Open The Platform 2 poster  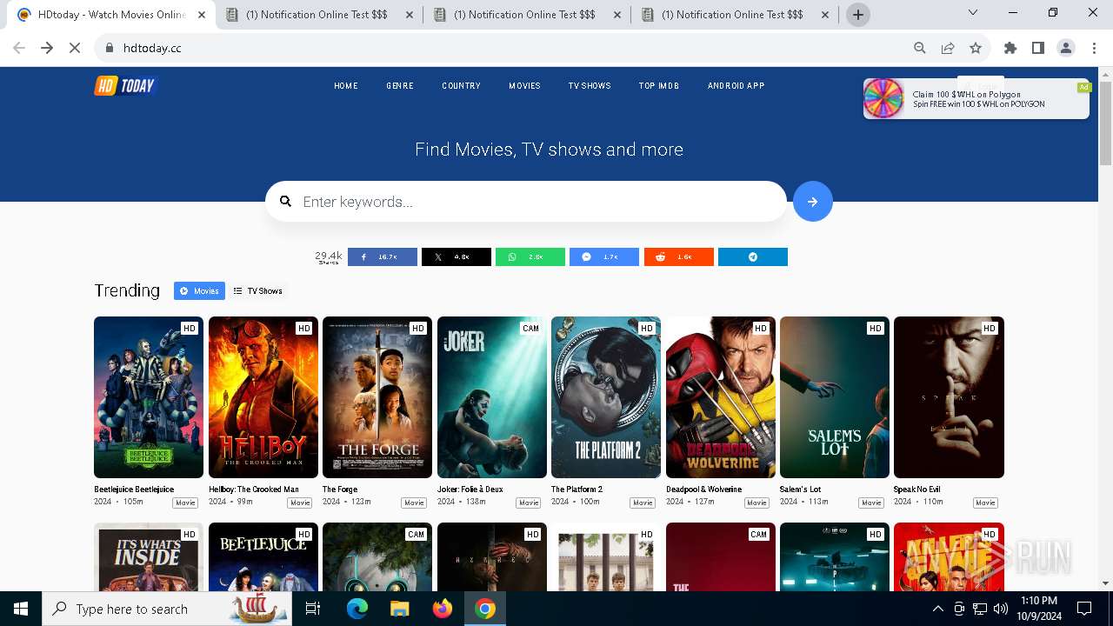[x=606, y=397]
